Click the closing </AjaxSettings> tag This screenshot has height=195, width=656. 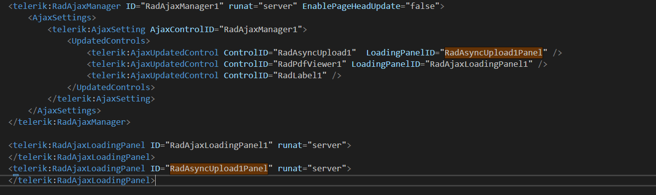point(65,110)
